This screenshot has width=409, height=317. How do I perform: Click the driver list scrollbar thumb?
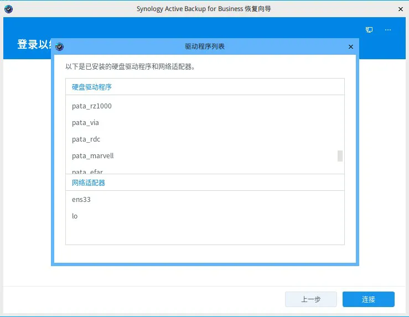(x=340, y=156)
